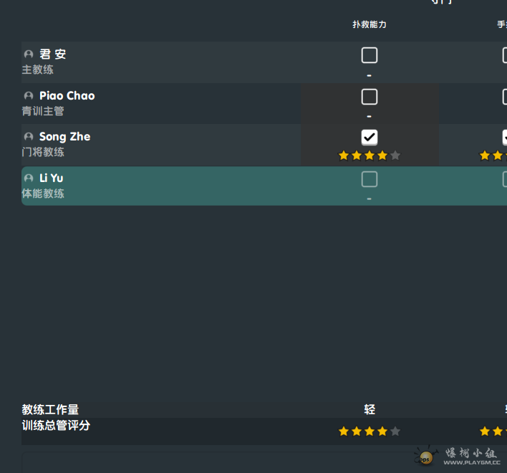Viewport: 507px width, 473px height.
Task: Click the person icon beside 君安
Action: (29, 54)
